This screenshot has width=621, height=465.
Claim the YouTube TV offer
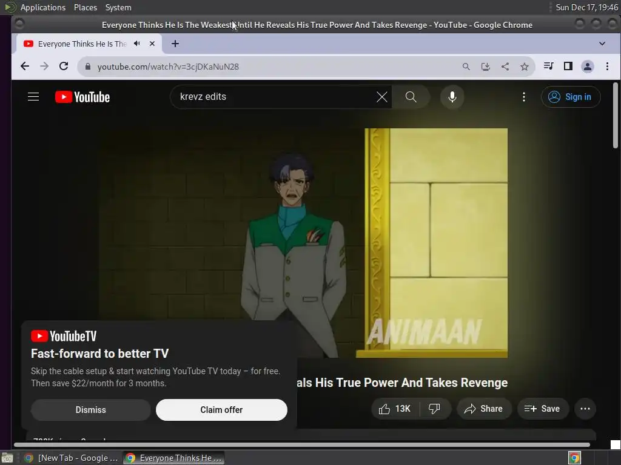[x=221, y=410]
